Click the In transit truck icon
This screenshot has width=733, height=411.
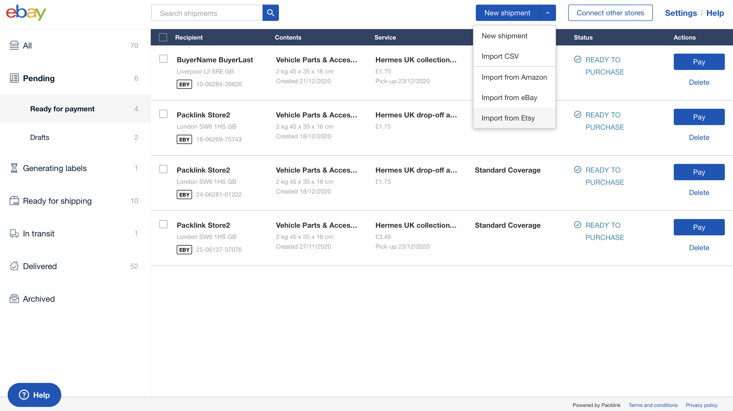pos(14,234)
